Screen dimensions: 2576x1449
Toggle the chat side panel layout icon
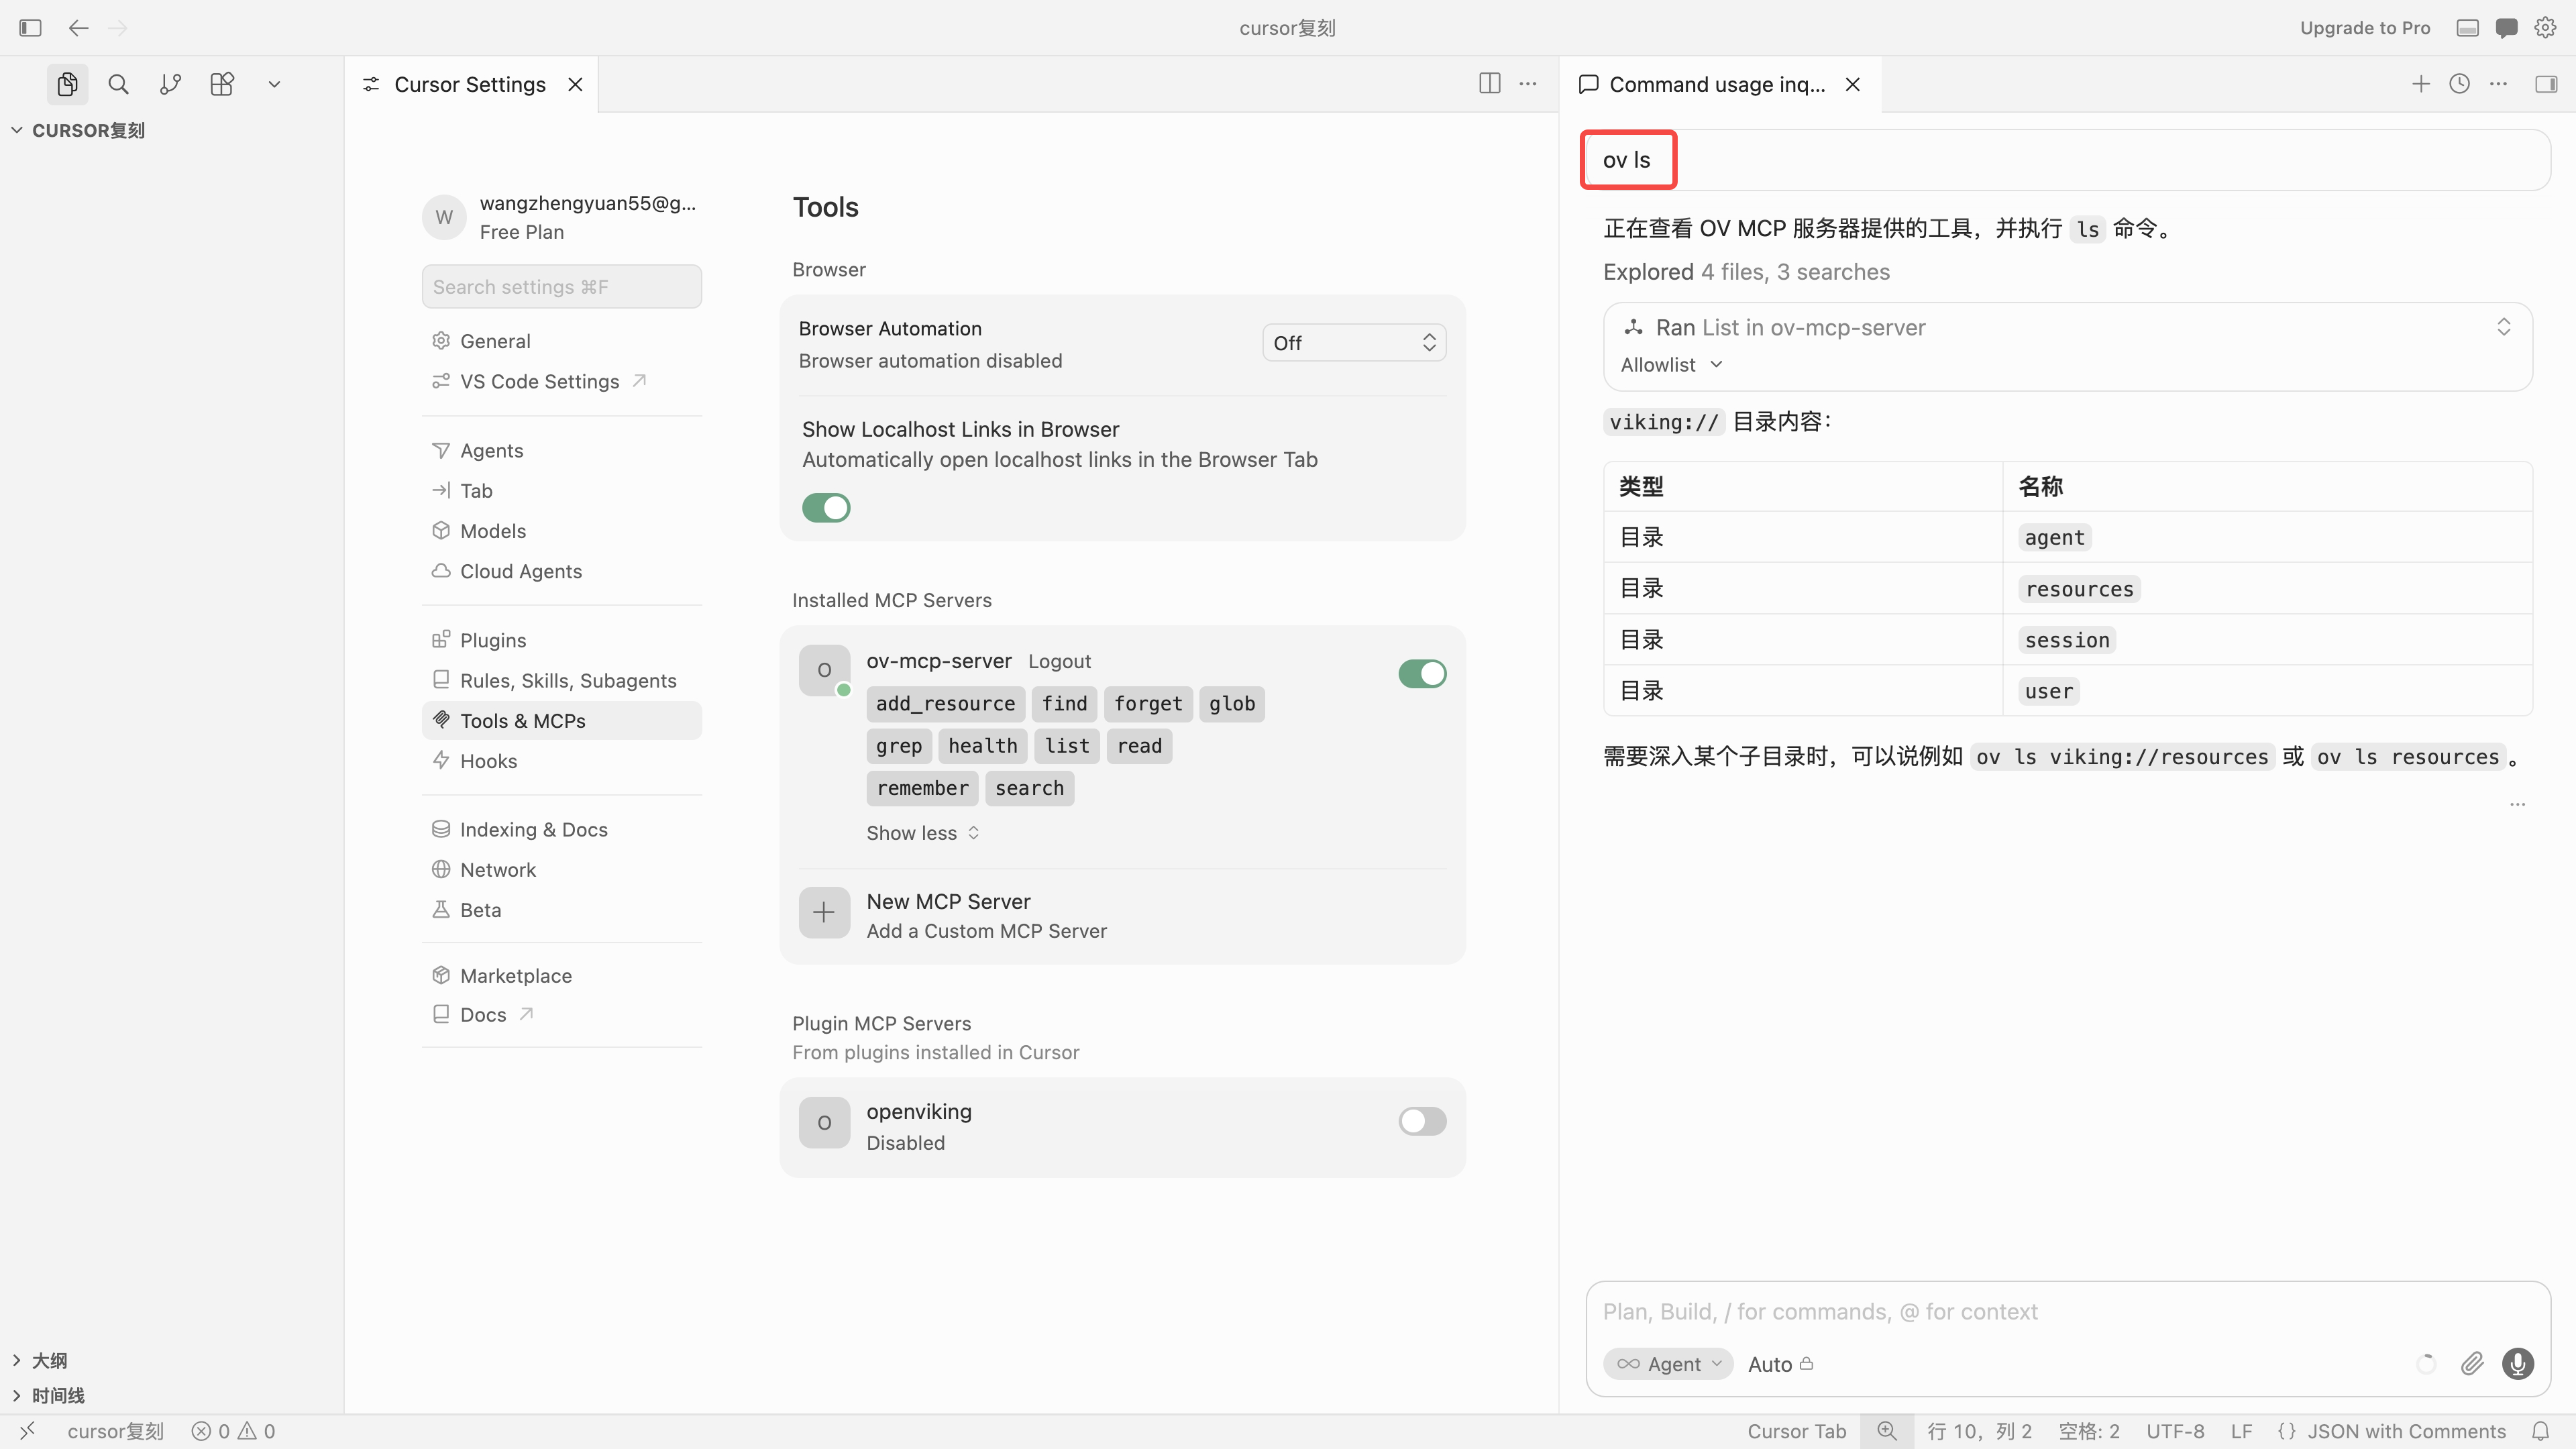(2546, 84)
